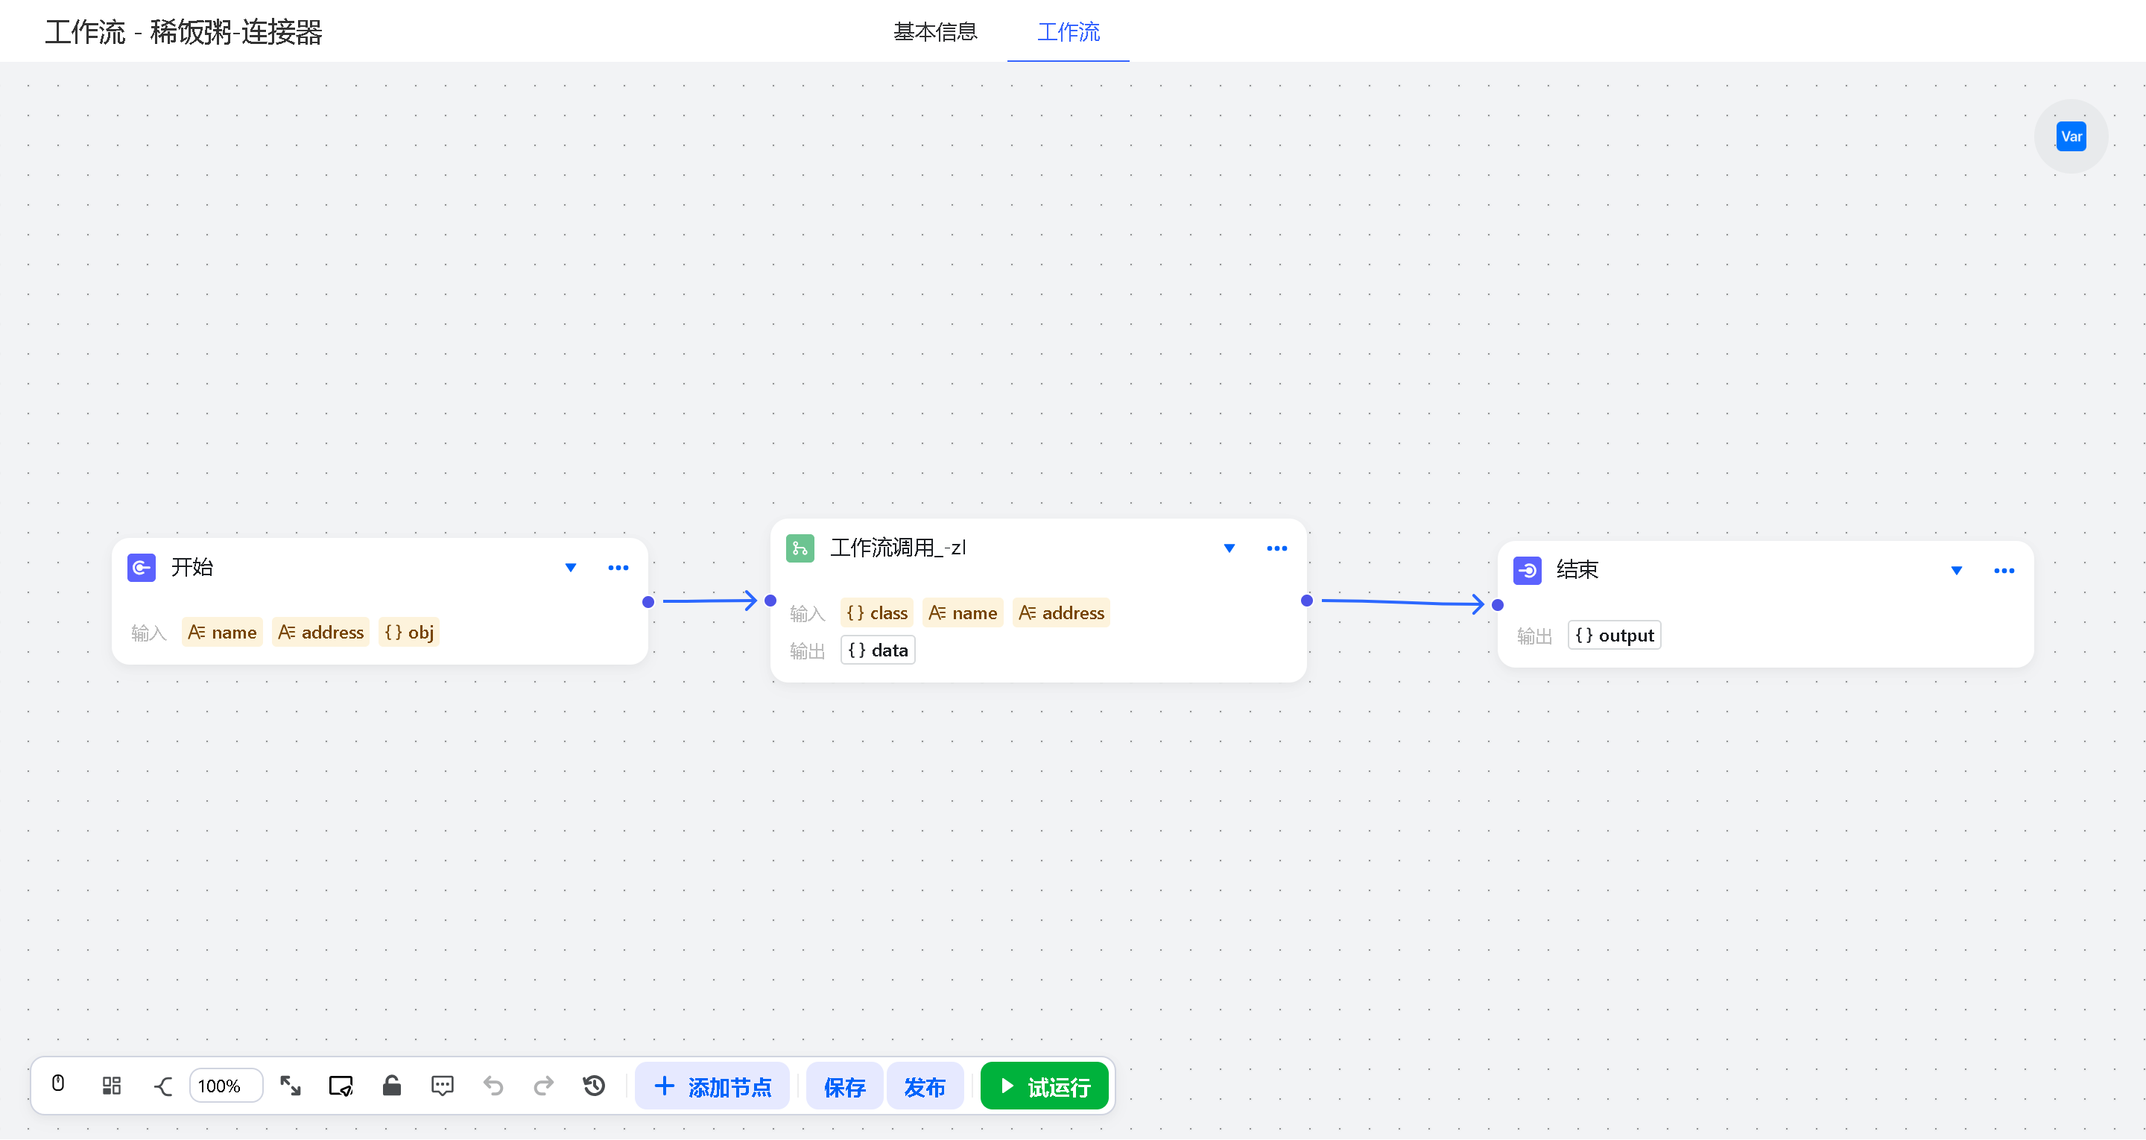This screenshot has width=2146, height=1140.
Task: Collapse the 结束 node with arrow
Action: [1956, 571]
